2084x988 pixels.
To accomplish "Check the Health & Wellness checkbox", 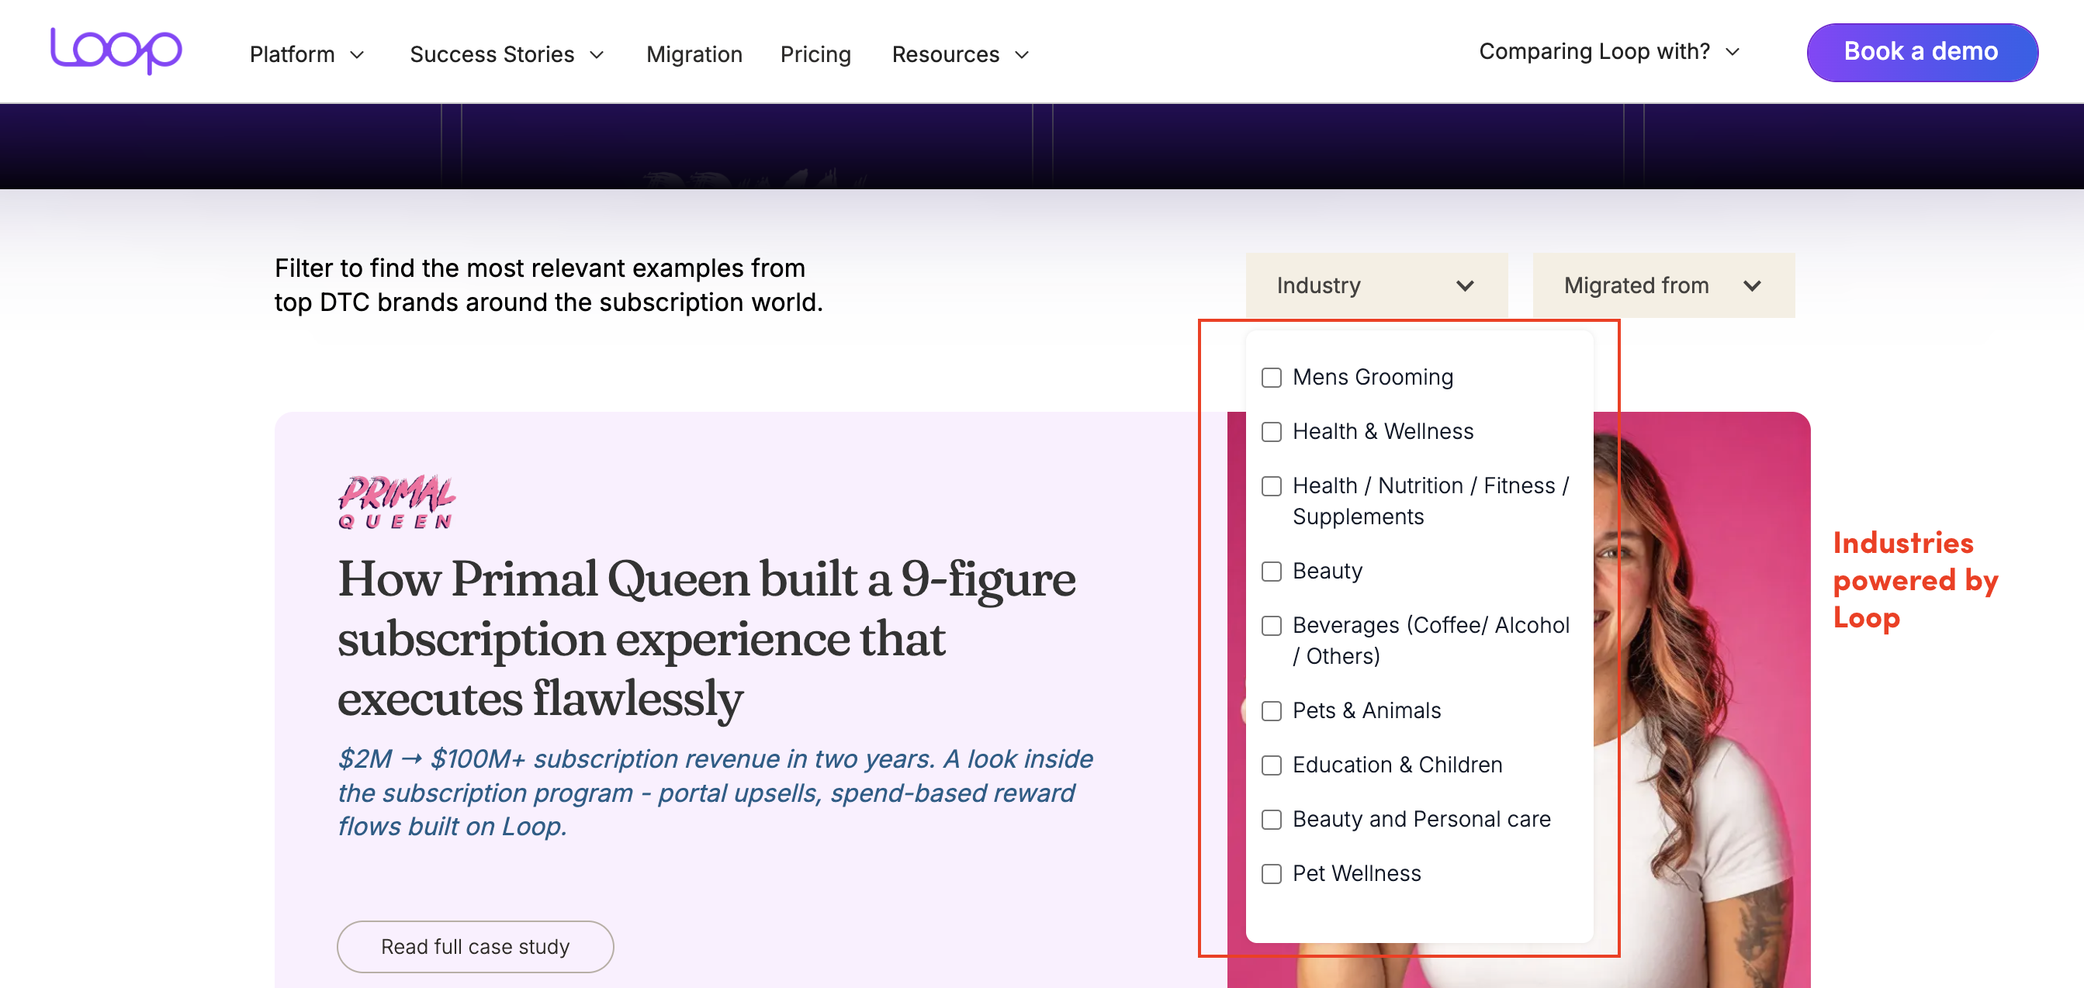I will (x=1271, y=432).
